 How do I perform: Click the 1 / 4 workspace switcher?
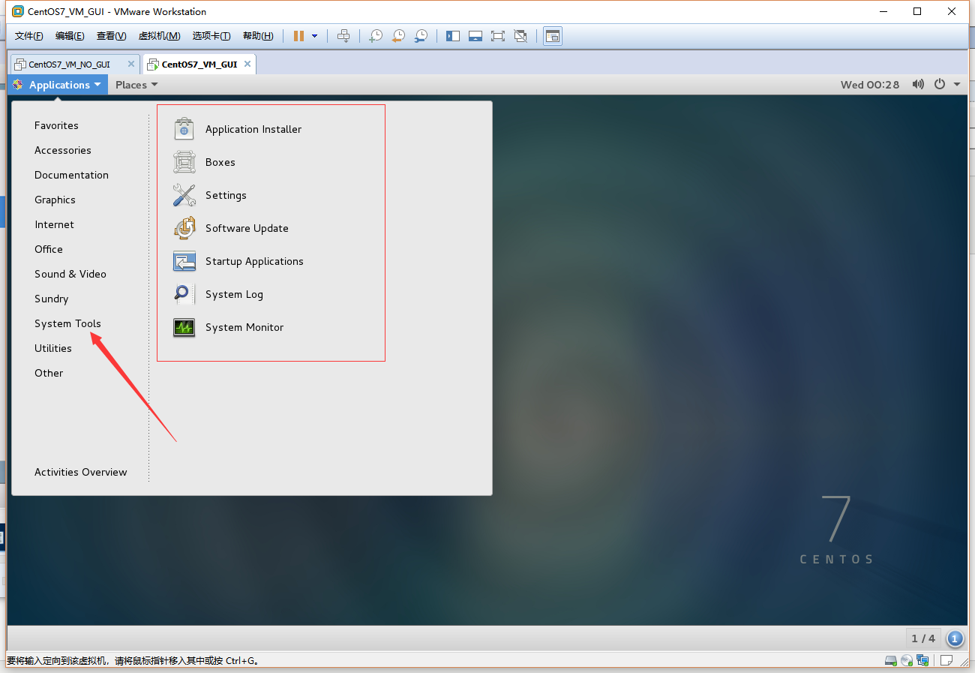(923, 638)
